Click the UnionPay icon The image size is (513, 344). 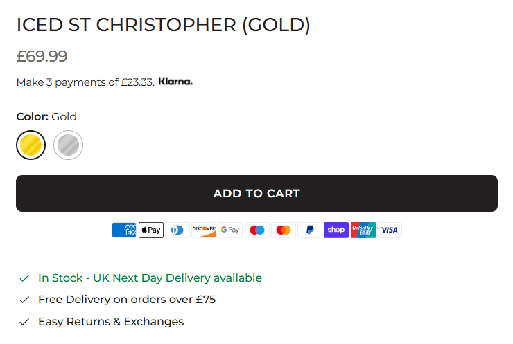point(363,230)
